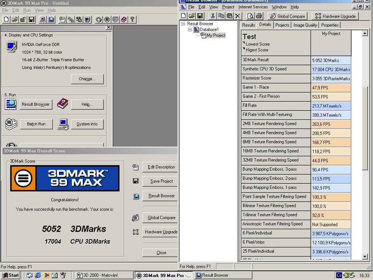Click the 3DMark logo circle icon in toolbar

[x=107, y=19]
